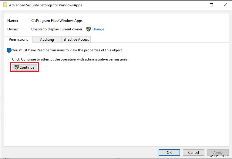The image size is (232, 159).
Task: Click the 'Unable to display current owner' text
Action: 57,29
